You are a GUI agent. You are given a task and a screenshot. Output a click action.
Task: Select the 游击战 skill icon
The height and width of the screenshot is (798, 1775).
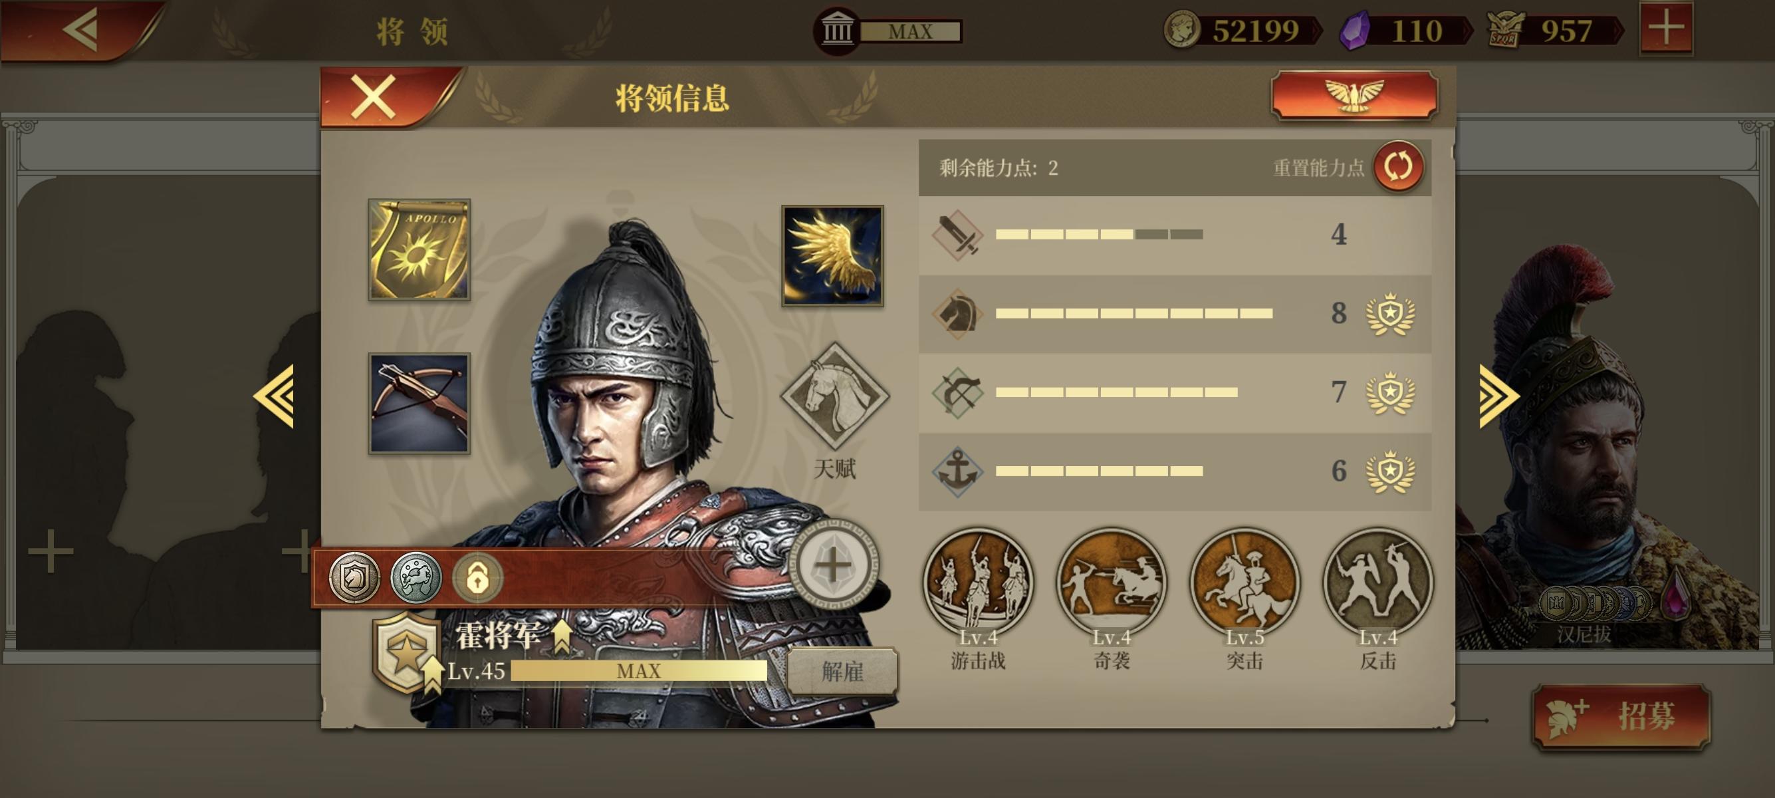[978, 583]
